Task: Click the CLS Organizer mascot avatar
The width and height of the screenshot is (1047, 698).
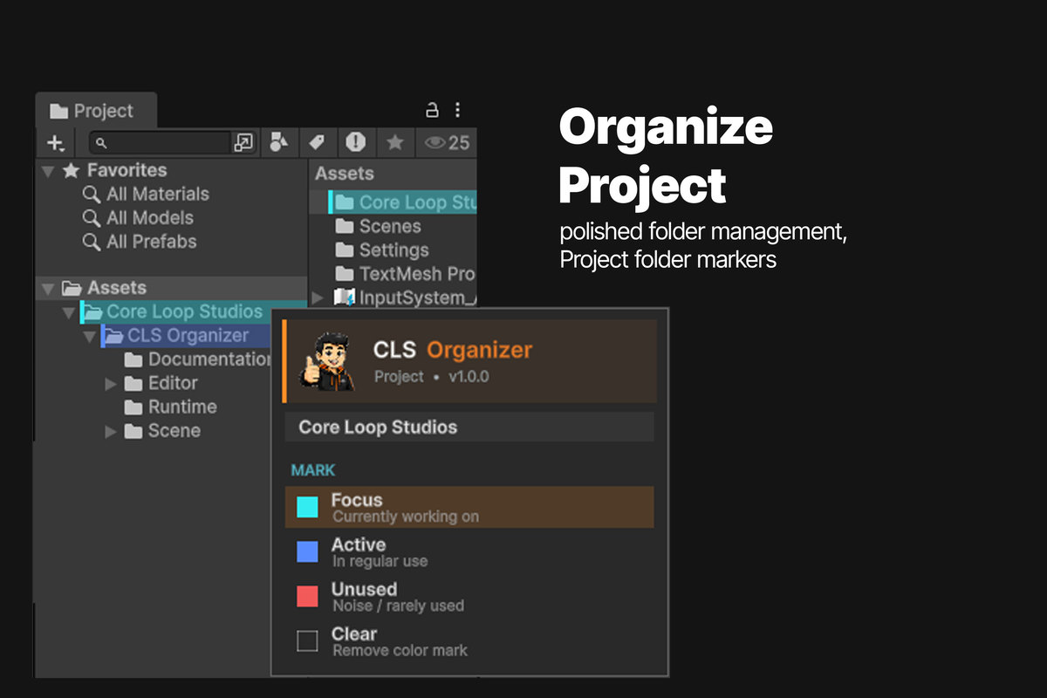Action: click(x=326, y=360)
